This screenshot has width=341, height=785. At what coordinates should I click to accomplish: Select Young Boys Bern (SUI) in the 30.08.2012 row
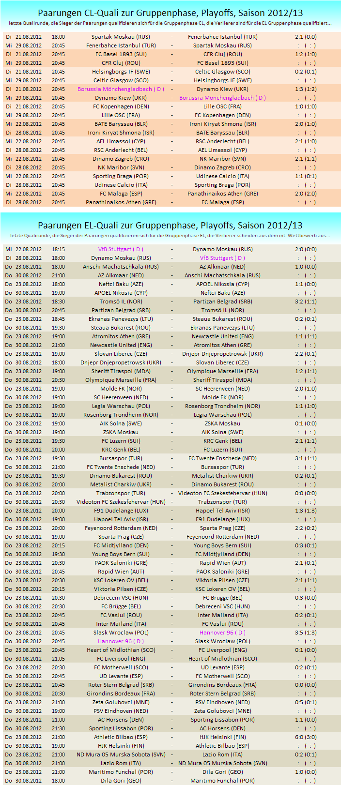pyautogui.click(x=121, y=554)
